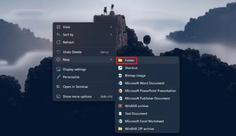Click the Refresh circular arrow icon
The height and width of the screenshot is (136, 236).
click(58, 42)
